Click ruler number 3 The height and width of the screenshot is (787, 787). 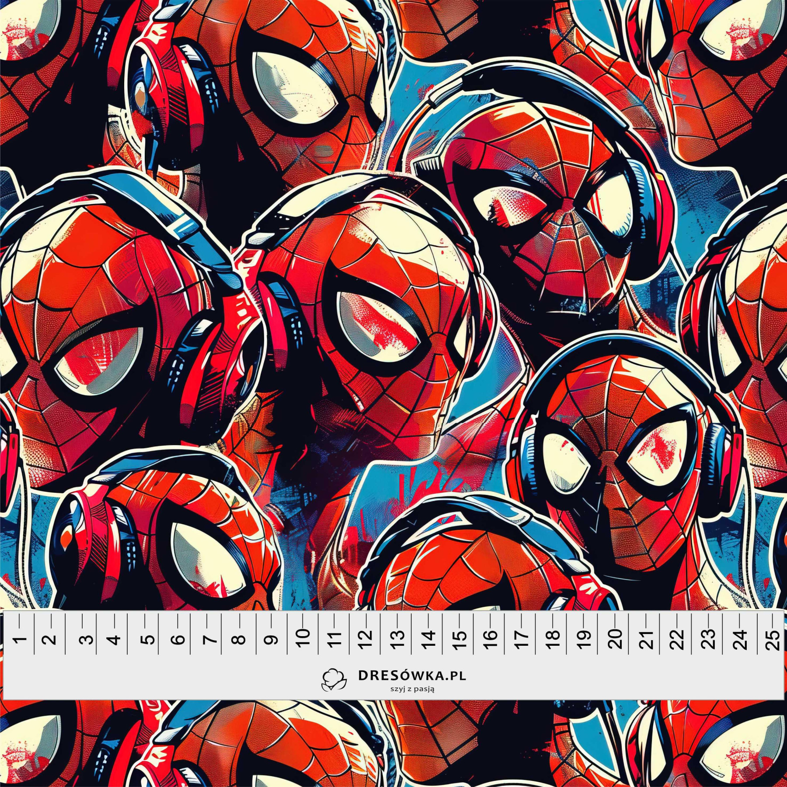coord(87,640)
